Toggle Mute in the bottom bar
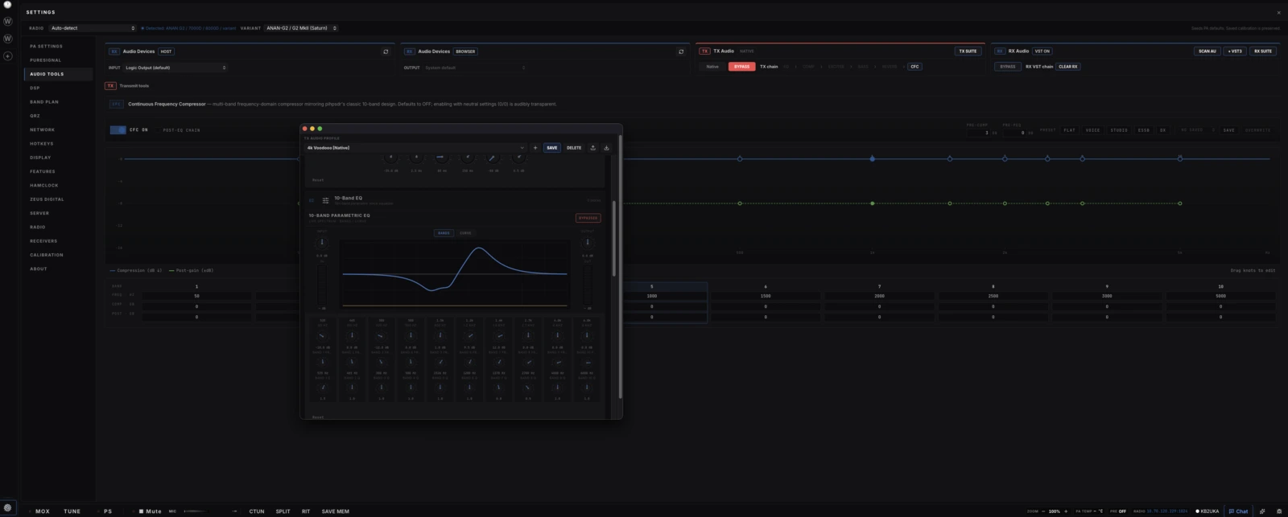1288x517 pixels. pos(150,511)
